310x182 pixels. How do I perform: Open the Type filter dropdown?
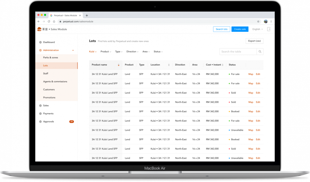click(x=119, y=51)
